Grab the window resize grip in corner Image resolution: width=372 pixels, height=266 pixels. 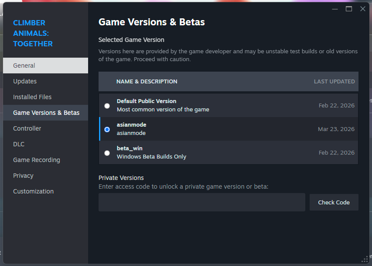tap(365, 259)
